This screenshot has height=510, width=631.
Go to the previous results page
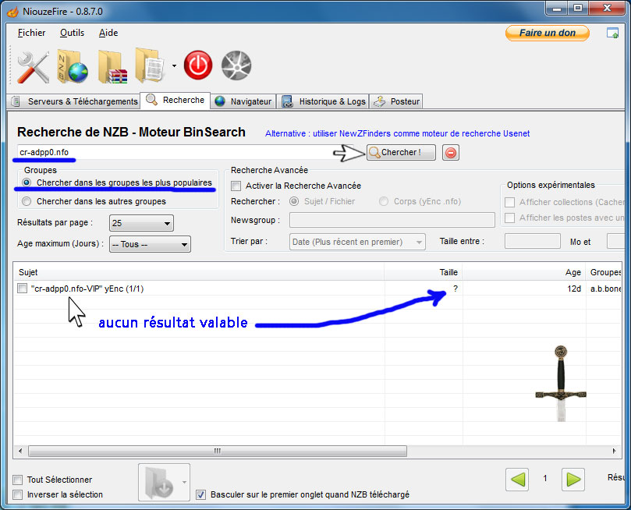[x=517, y=480]
